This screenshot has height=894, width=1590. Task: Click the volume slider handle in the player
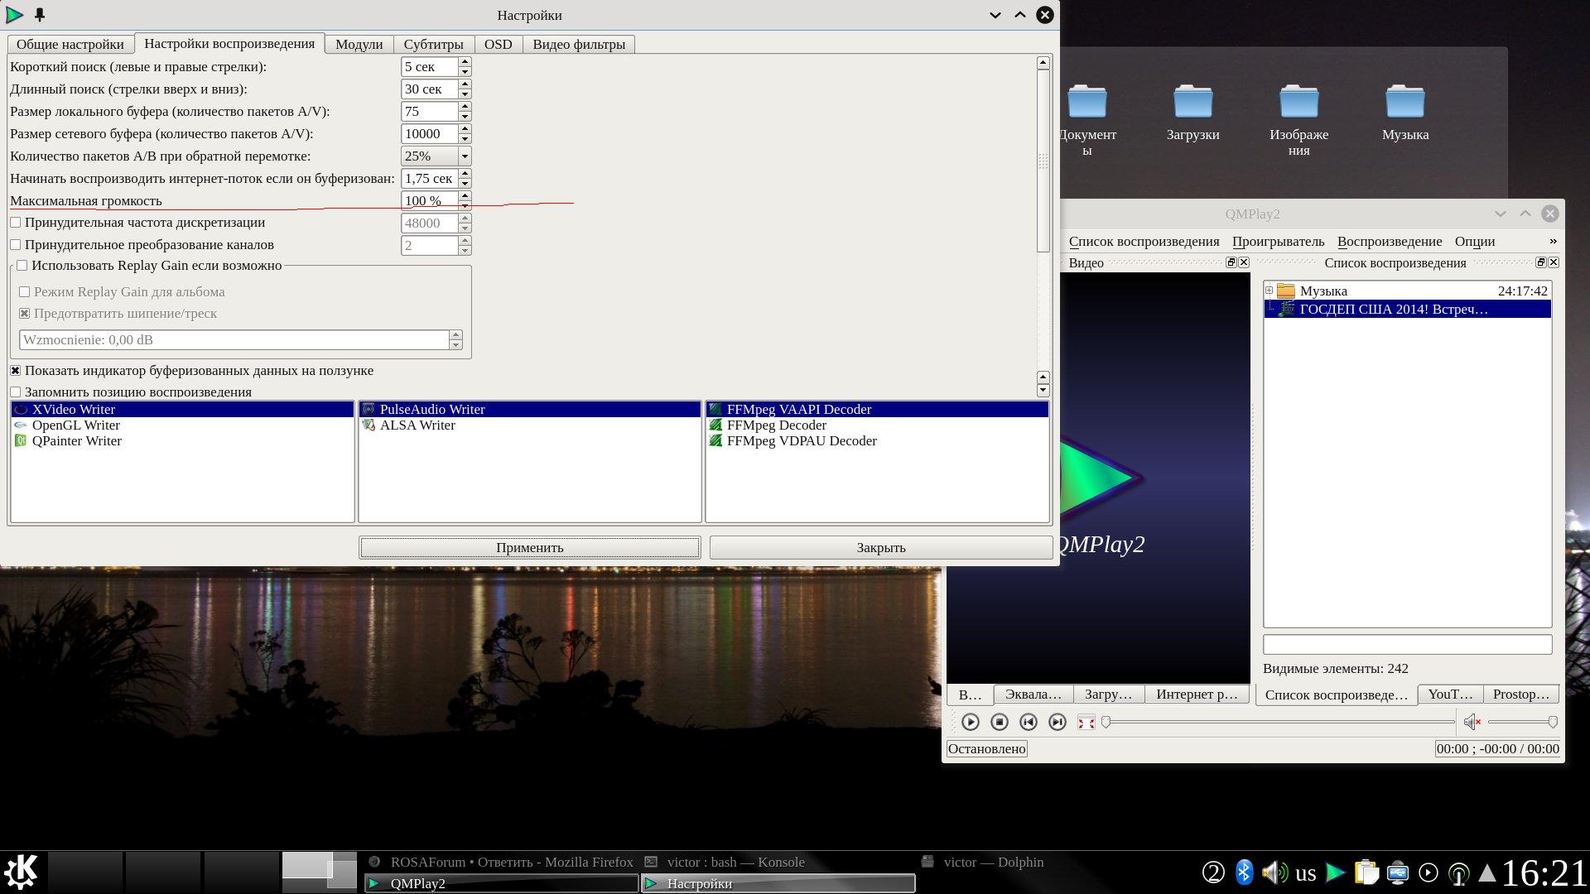click(1553, 722)
